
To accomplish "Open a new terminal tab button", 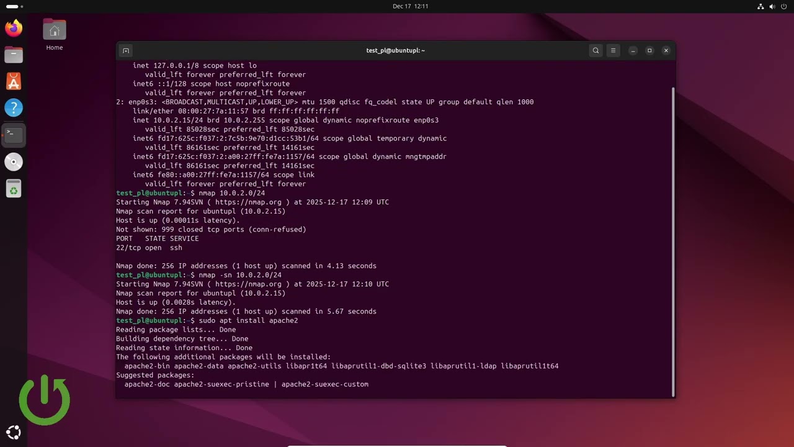I will 125,50.
